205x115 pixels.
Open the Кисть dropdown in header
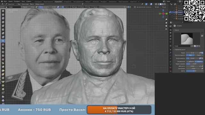click(x=68, y=7)
